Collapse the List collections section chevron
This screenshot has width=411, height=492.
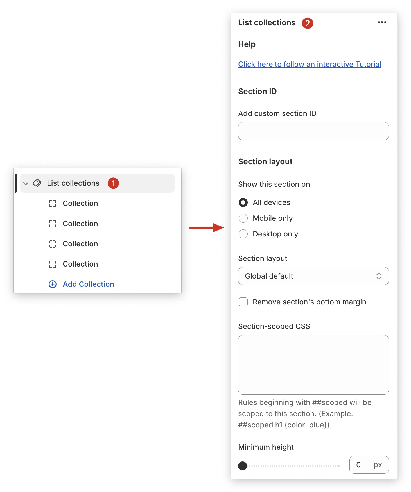(26, 184)
